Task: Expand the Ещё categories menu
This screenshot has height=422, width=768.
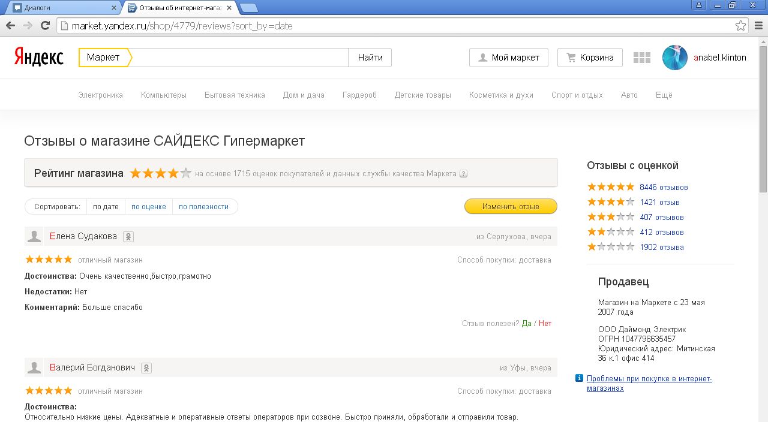Action: (664, 95)
